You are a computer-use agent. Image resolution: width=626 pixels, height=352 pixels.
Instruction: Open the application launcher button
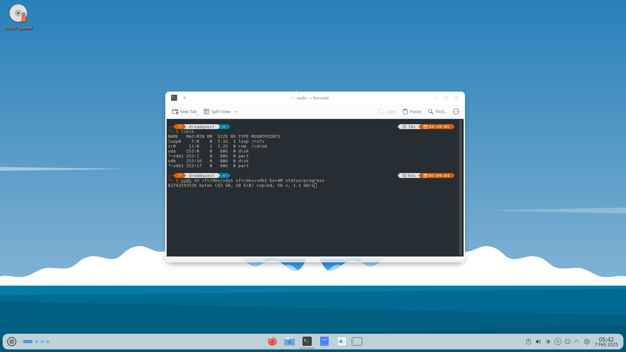(x=12, y=342)
